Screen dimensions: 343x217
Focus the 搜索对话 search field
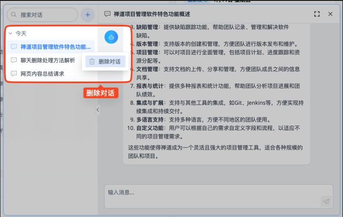(x=42, y=15)
